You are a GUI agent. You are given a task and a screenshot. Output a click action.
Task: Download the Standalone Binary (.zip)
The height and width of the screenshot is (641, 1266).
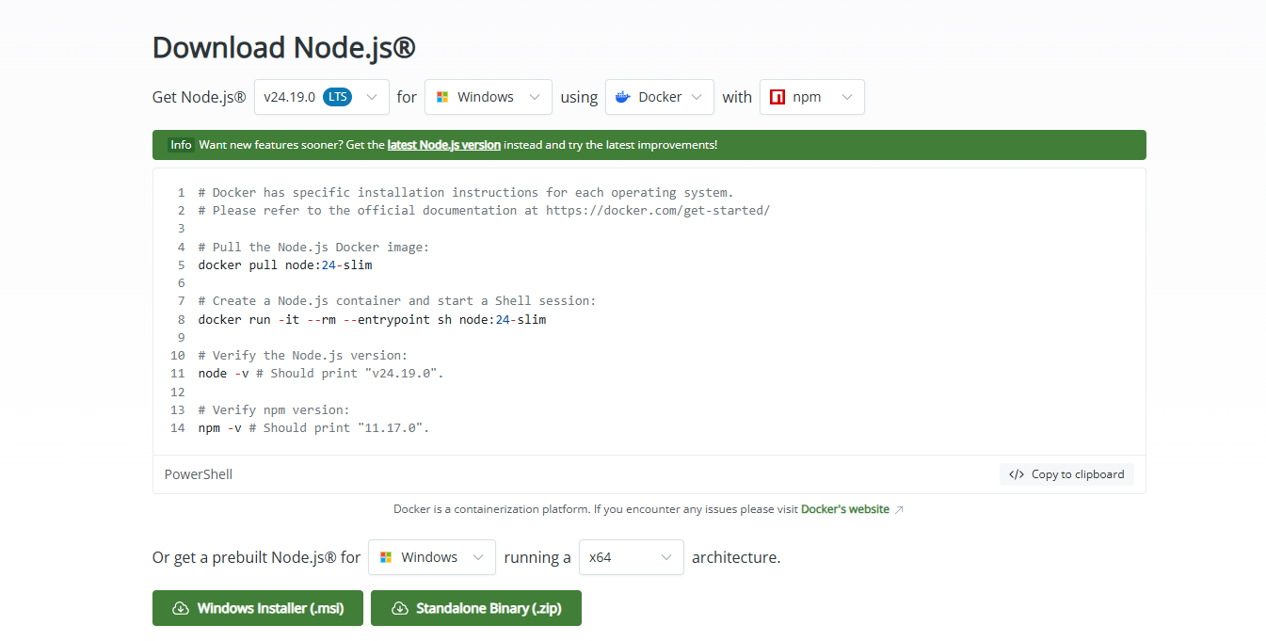476,608
